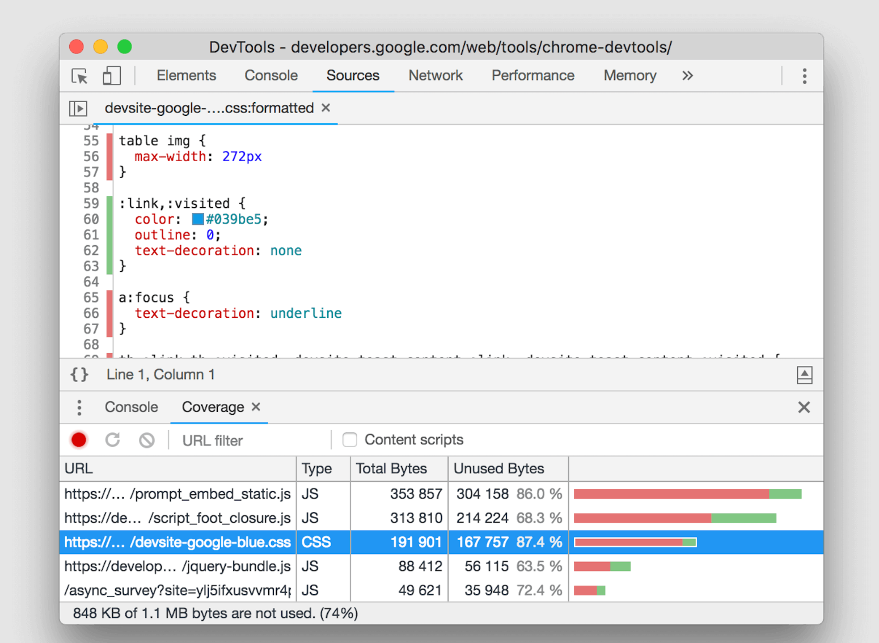Open the Console tab in the drawer
879x643 pixels.
click(131, 407)
